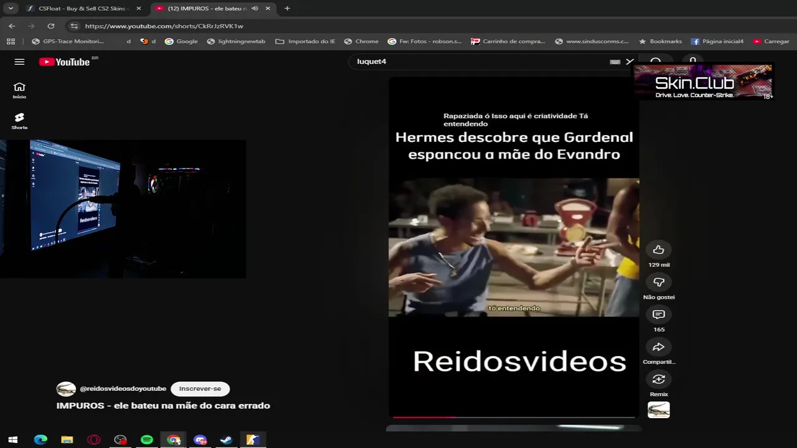The height and width of the screenshot is (448, 797).
Task: Click the Short title 'IMPUROS - ele bateu na mãe do cara errado'
Action: tap(163, 406)
